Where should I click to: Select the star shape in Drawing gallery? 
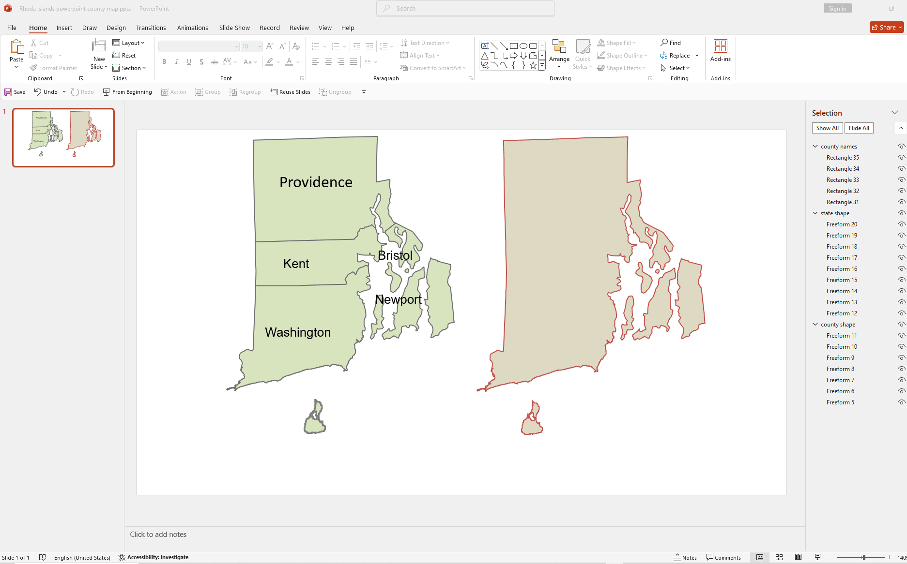point(533,65)
